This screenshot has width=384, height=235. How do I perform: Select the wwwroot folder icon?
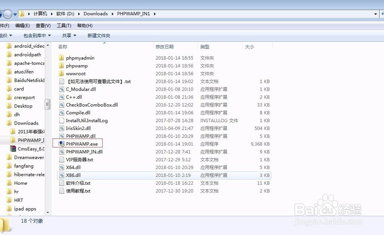point(61,74)
